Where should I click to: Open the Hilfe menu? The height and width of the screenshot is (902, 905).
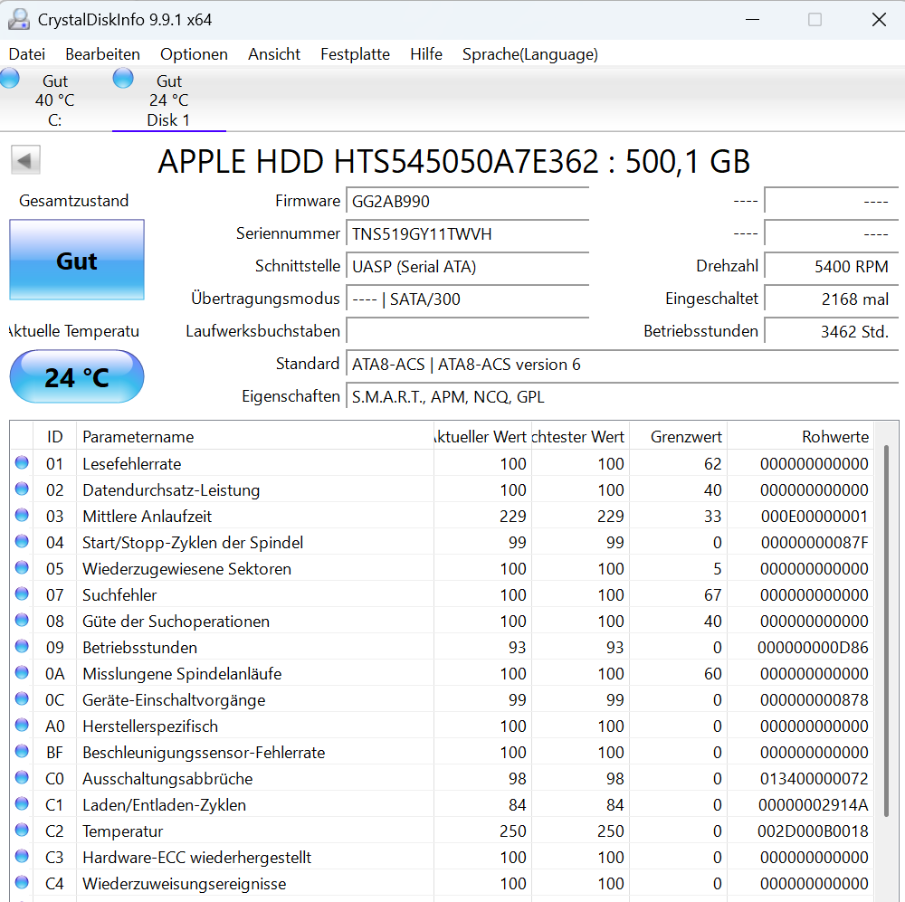click(426, 54)
